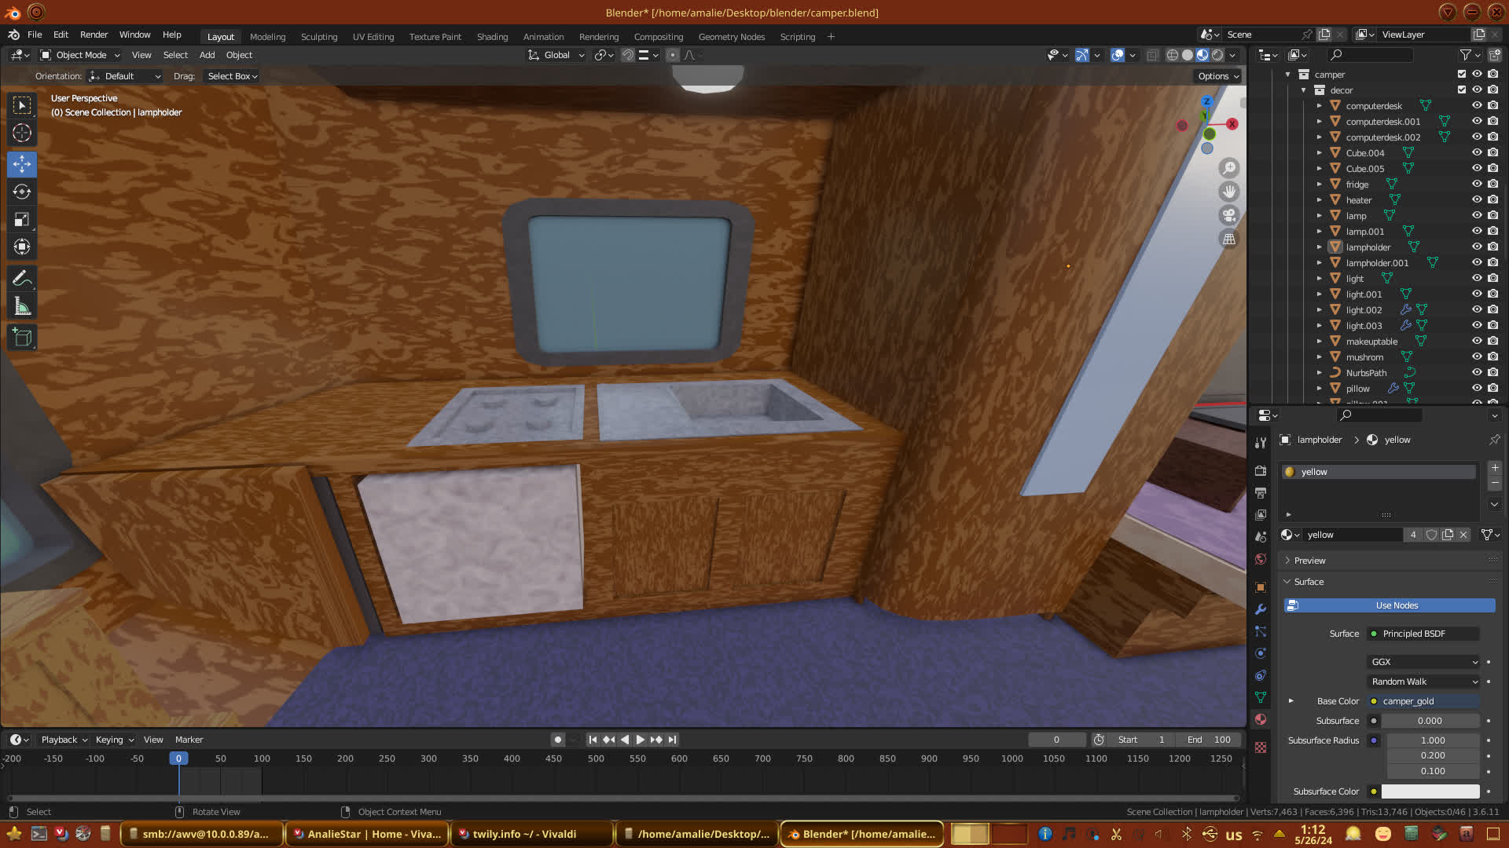Switch to the Shading workspace tab
The height and width of the screenshot is (848, 1509).
click(x=492, y=37)
